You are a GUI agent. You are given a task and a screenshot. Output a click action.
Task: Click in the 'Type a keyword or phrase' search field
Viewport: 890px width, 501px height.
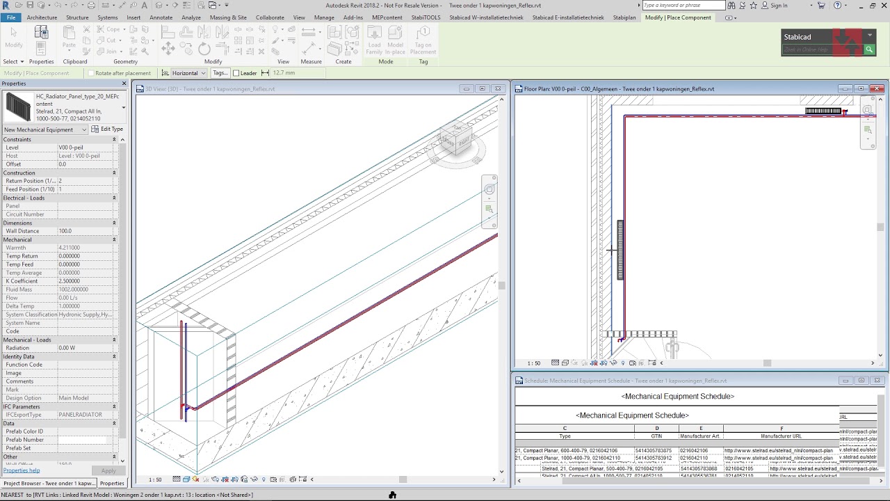(x=683, y=6)
